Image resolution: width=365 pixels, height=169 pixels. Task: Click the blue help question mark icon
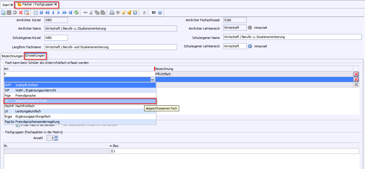click(x=160, y=12)
